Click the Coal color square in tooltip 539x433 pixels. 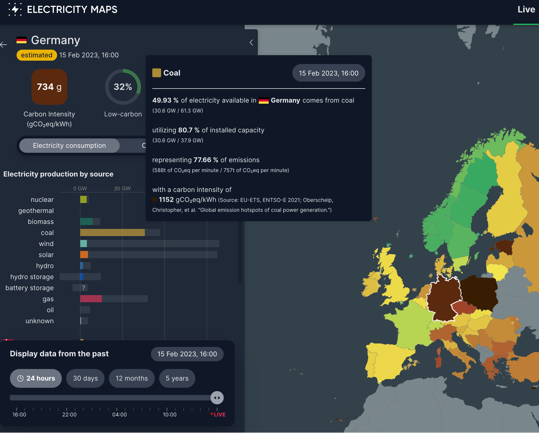click(156, 73)
